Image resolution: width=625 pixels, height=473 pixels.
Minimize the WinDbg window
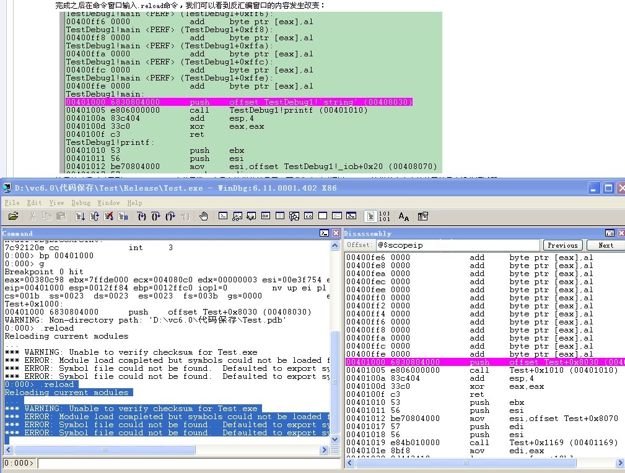point(593,188)
